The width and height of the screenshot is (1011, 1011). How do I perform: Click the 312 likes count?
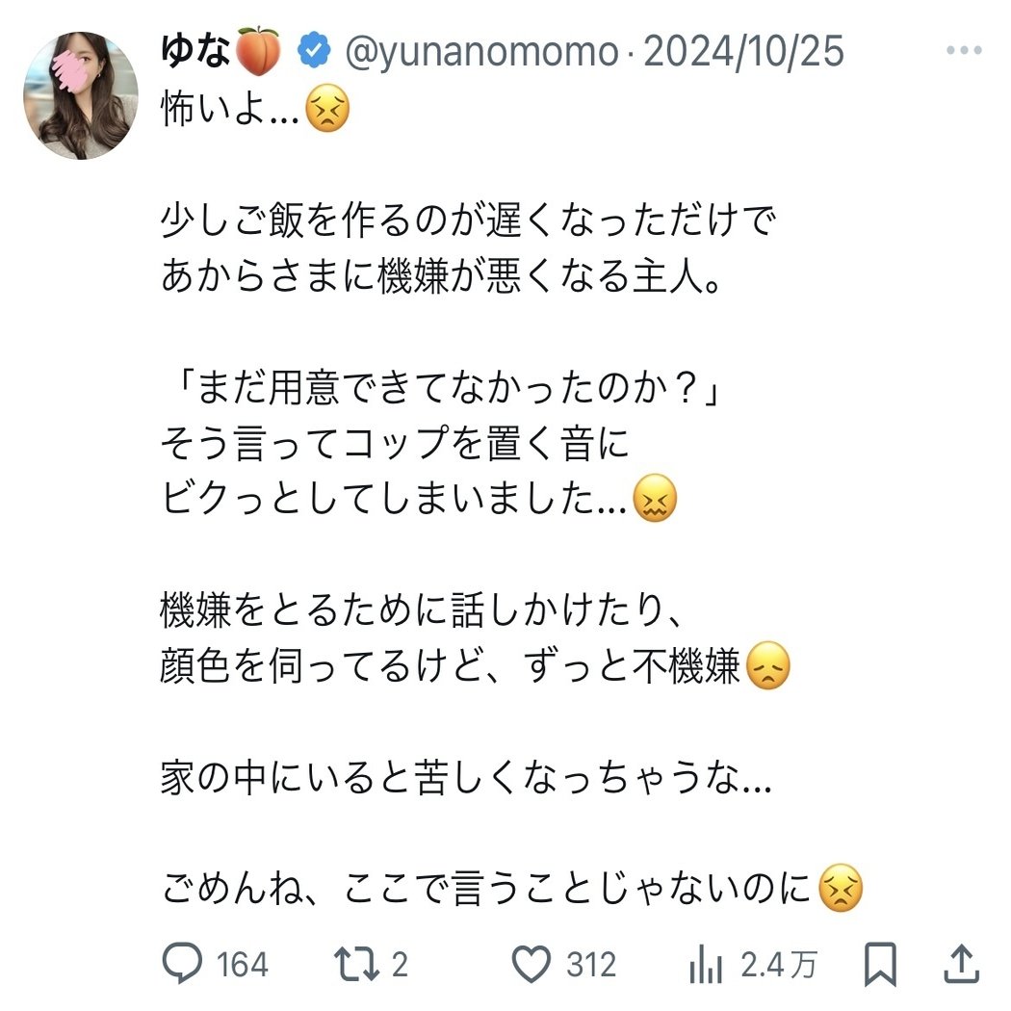590,965
